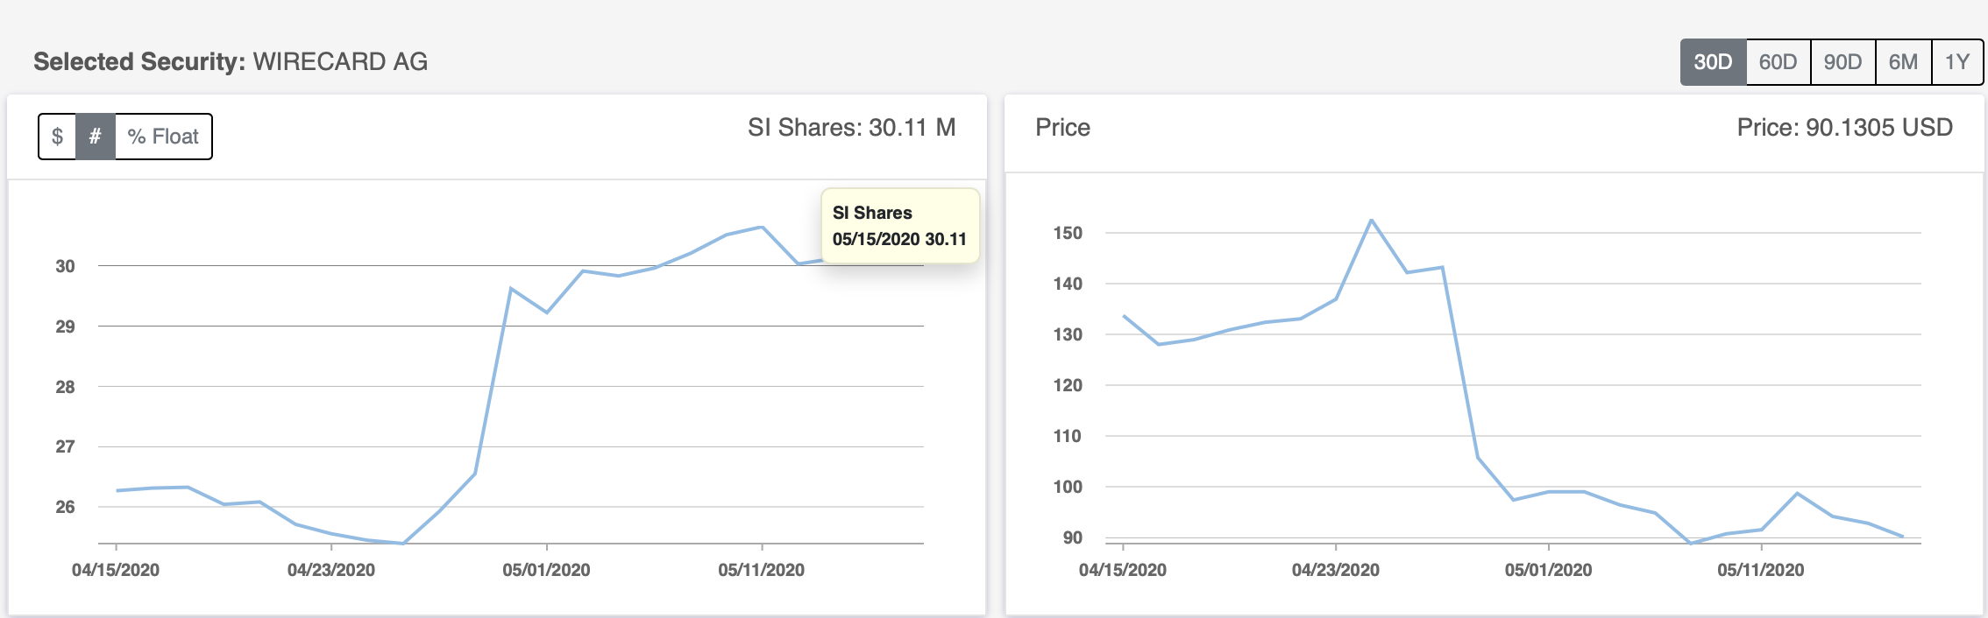1988x618 pixels.
Task: Click the Price chart title
Action: (1062, 128)
